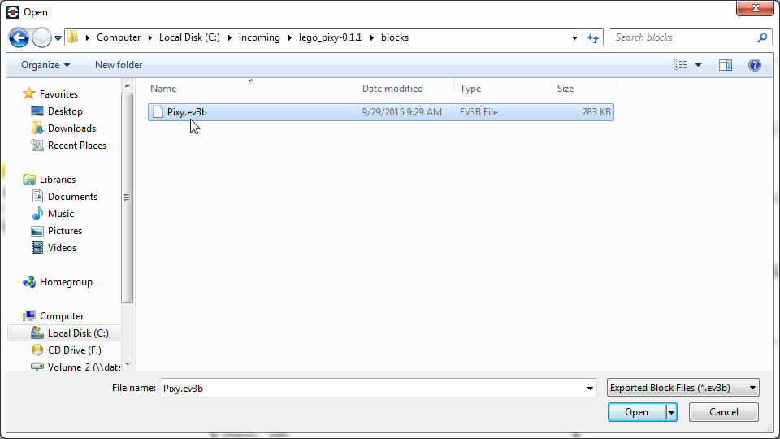Click the Back navigation arrow button
This screenshot has height=439, width=780.
[x=19, y=37]
